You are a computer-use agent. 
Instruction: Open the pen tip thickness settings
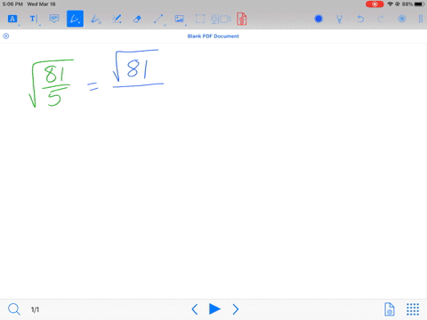click(339, 20)
